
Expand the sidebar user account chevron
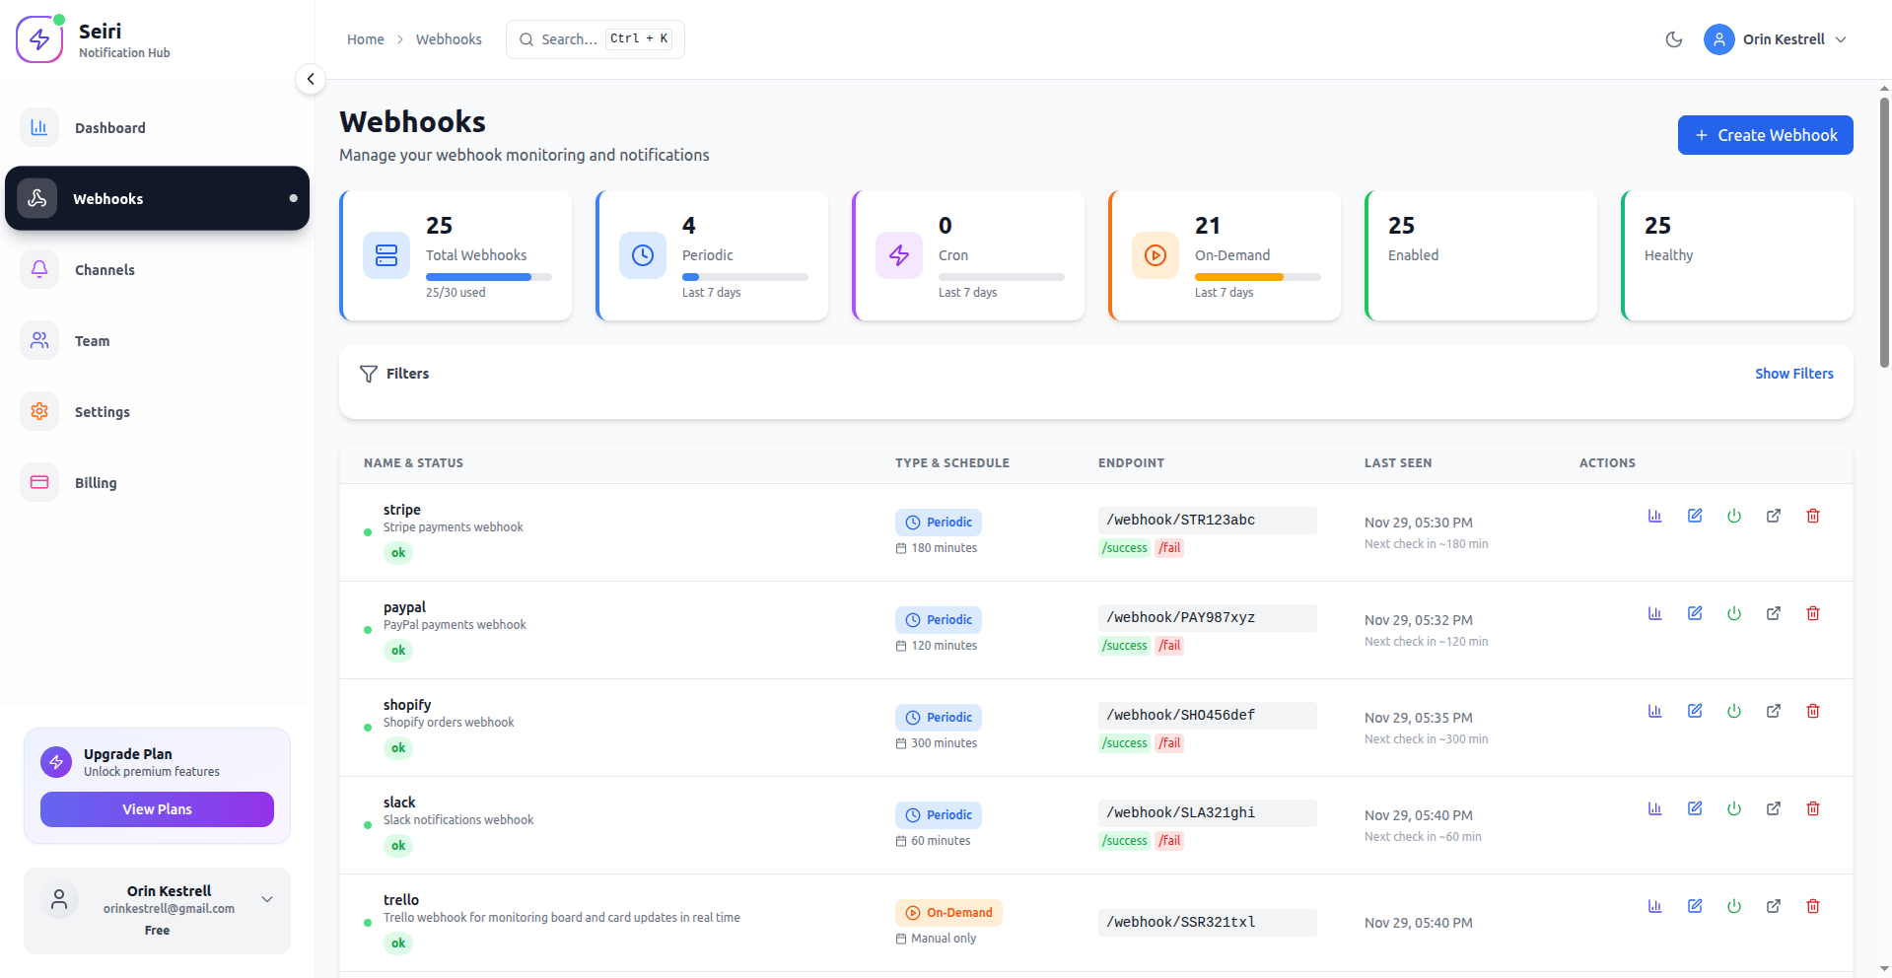click(267, 899)
